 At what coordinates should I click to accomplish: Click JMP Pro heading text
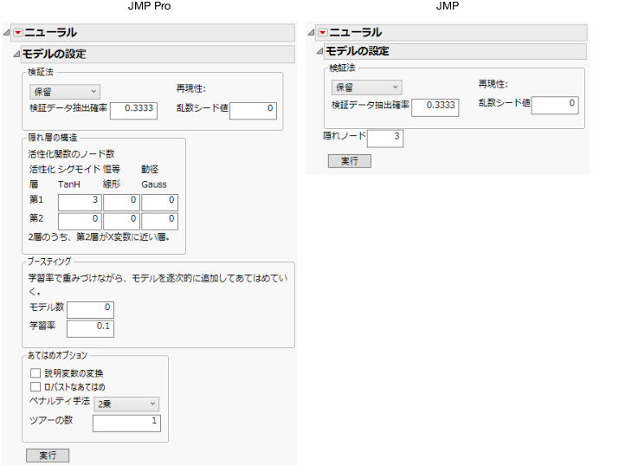click(x=149, y=6)
